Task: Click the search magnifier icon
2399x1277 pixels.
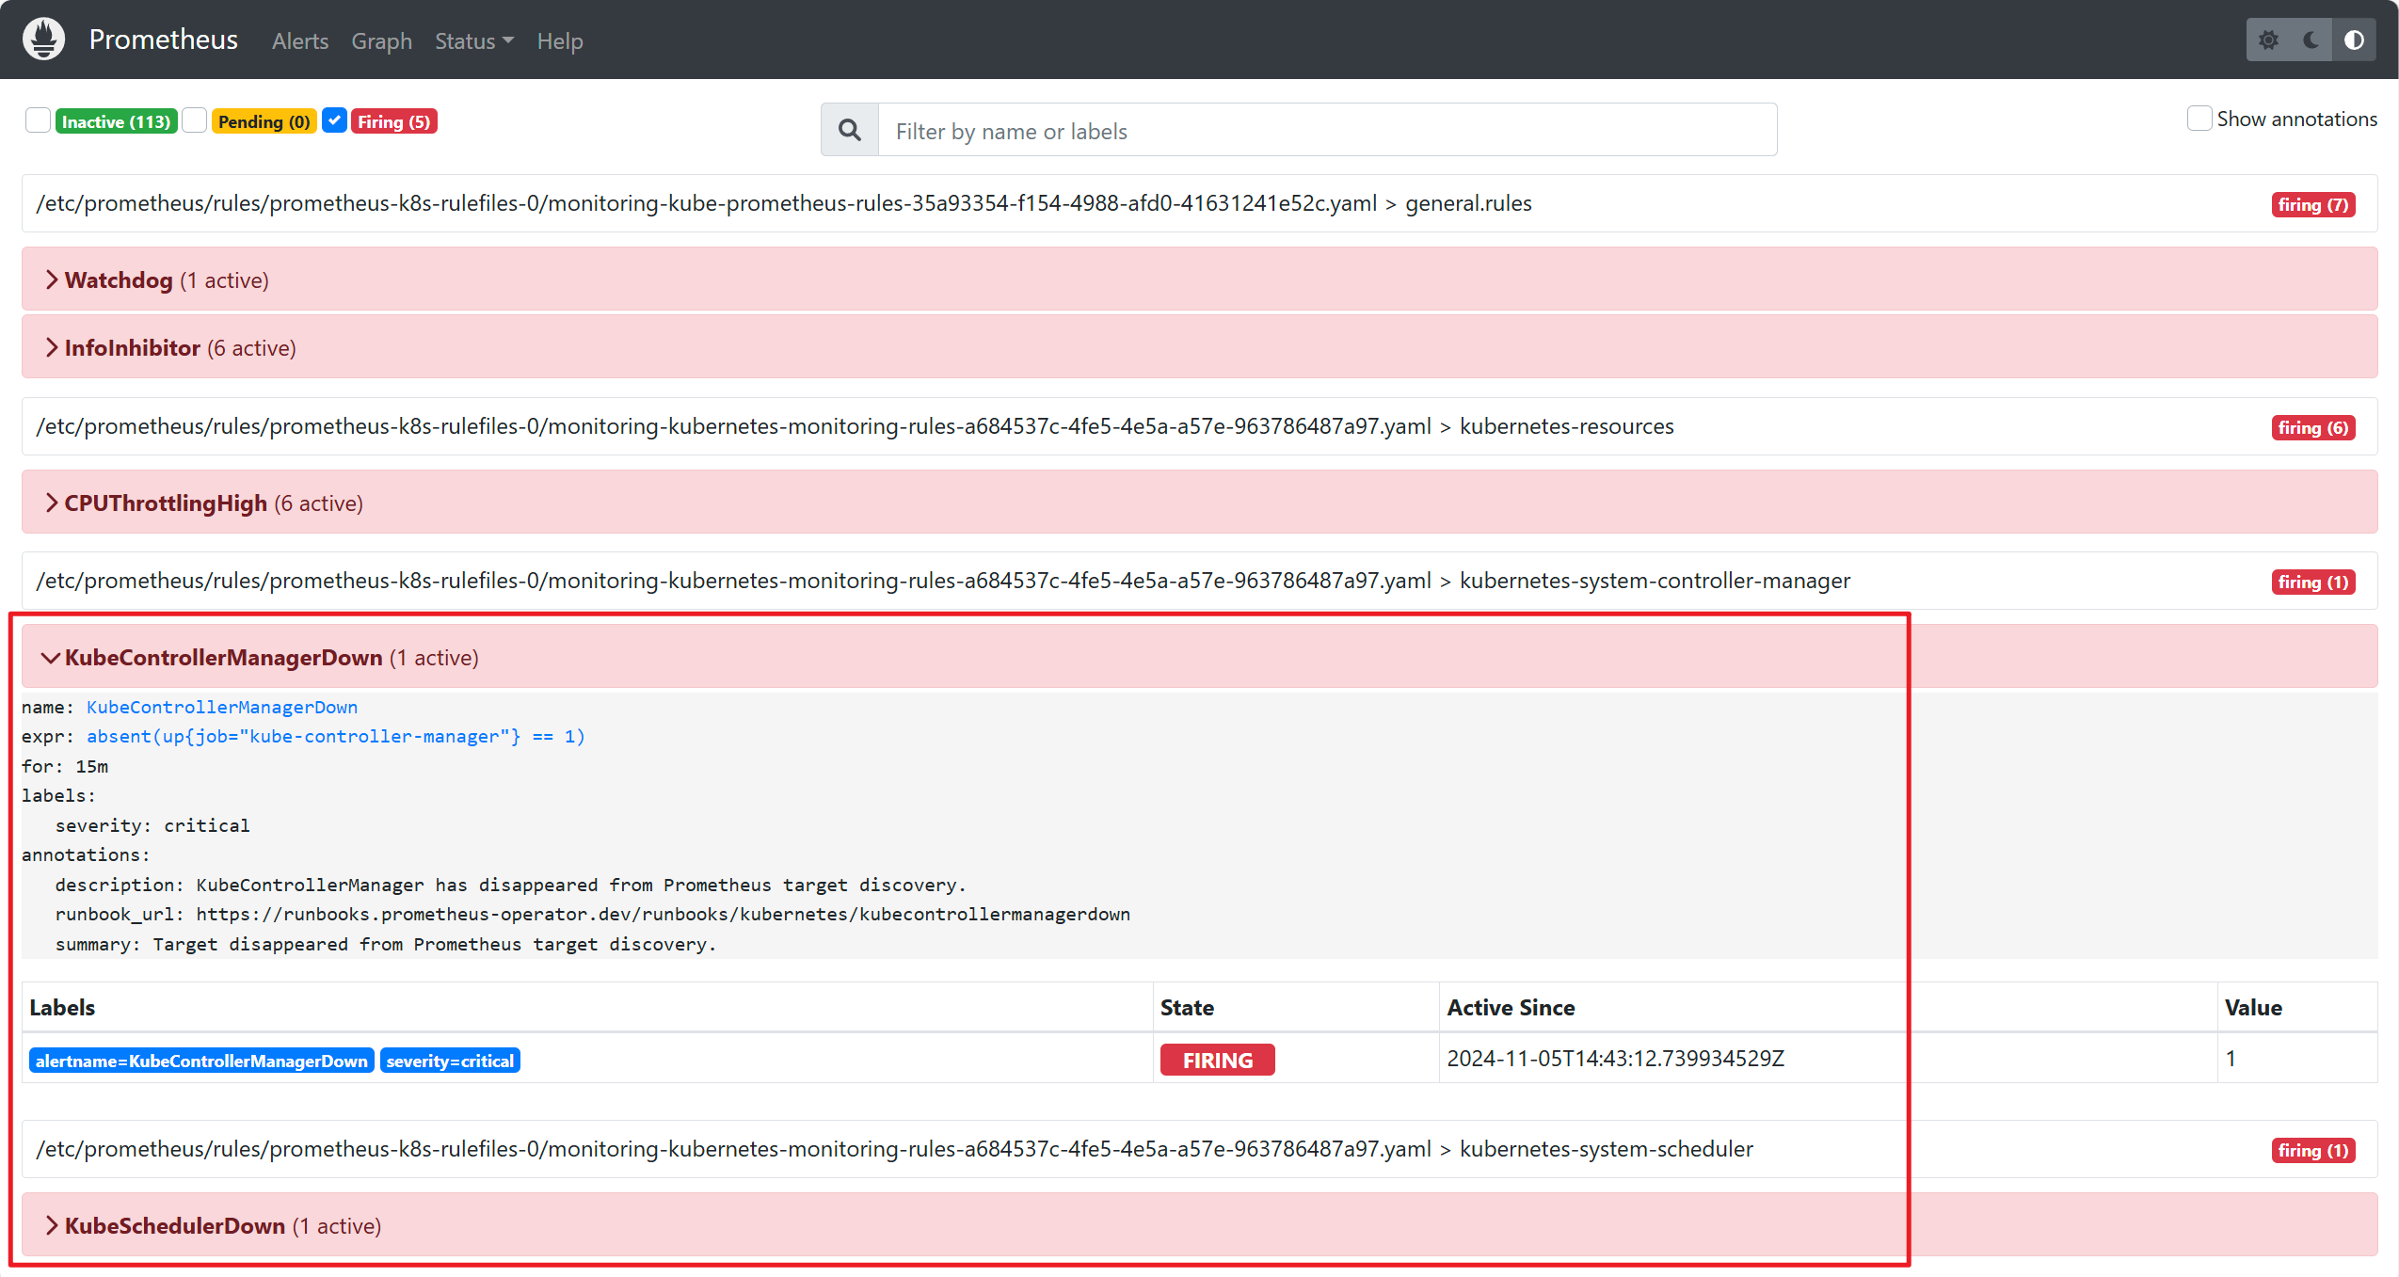Action: click(x=849, y=131)
